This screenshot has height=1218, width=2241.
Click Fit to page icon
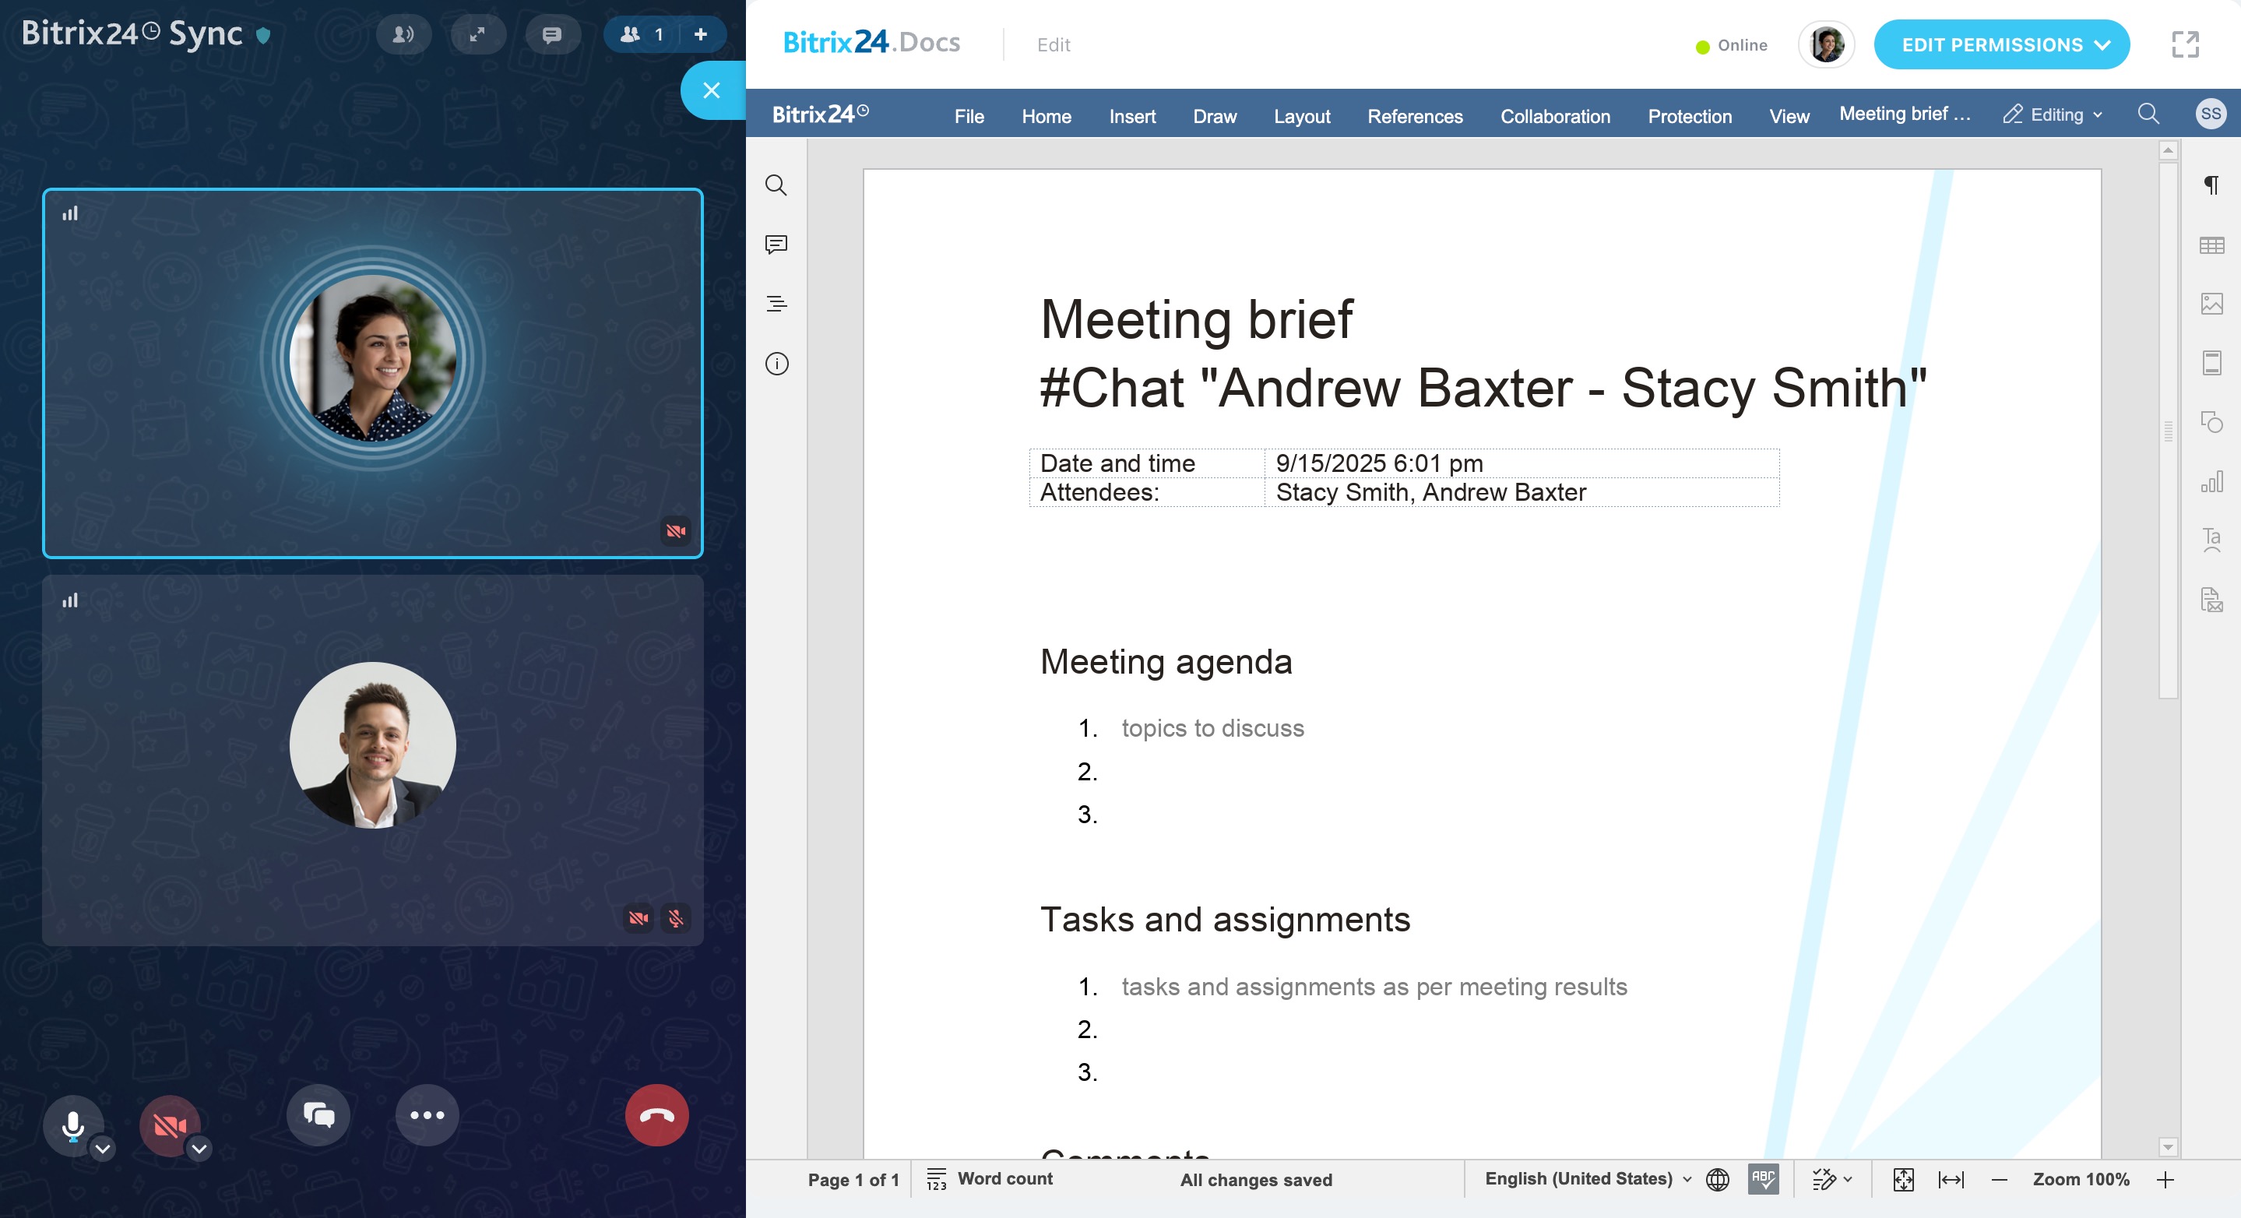[x=1902, y=1180]
